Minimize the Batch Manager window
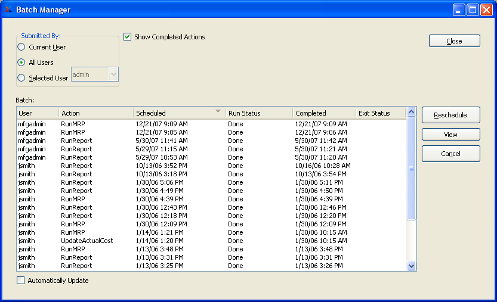Viewport: 497px width, 302px height. click(x=459, y=10)
